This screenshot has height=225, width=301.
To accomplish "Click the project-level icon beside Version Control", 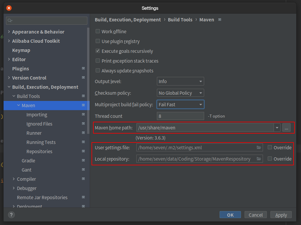I will (83, 78).
